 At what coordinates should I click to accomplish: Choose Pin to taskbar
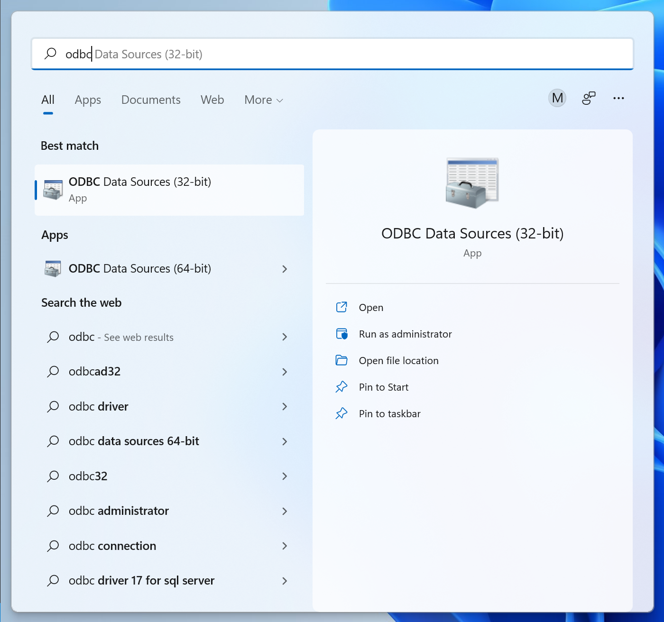pos(389,414)
